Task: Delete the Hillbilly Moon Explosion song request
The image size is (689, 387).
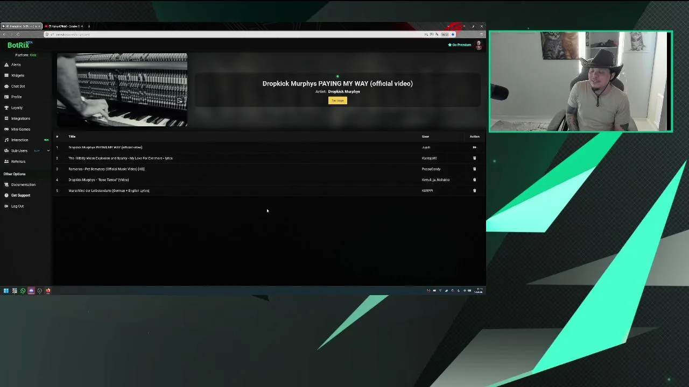Action: tap(474, 158)
